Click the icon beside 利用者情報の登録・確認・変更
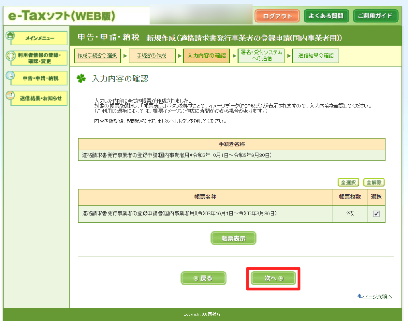This screenshot has width=408, height=328. (10, 55)
